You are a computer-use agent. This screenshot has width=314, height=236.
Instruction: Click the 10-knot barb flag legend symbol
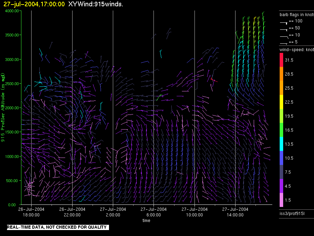tap(284, 37)
